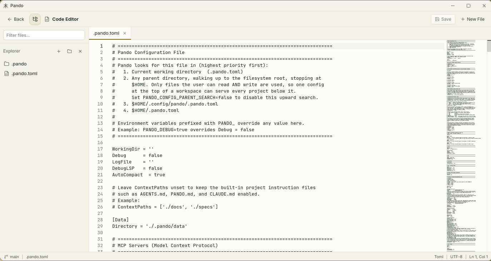The image size is (491, 261).
Task: Click the vertical scrollbar thumb
Action: click(x=489, y=46)
